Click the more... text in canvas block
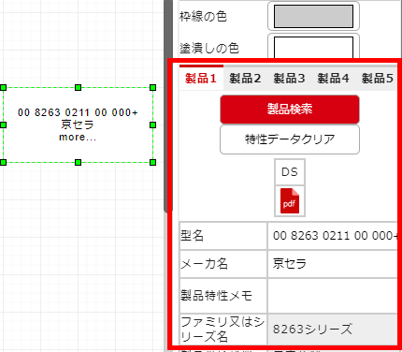The width and height of the screenshot is (402, 352). pos(78,138)
